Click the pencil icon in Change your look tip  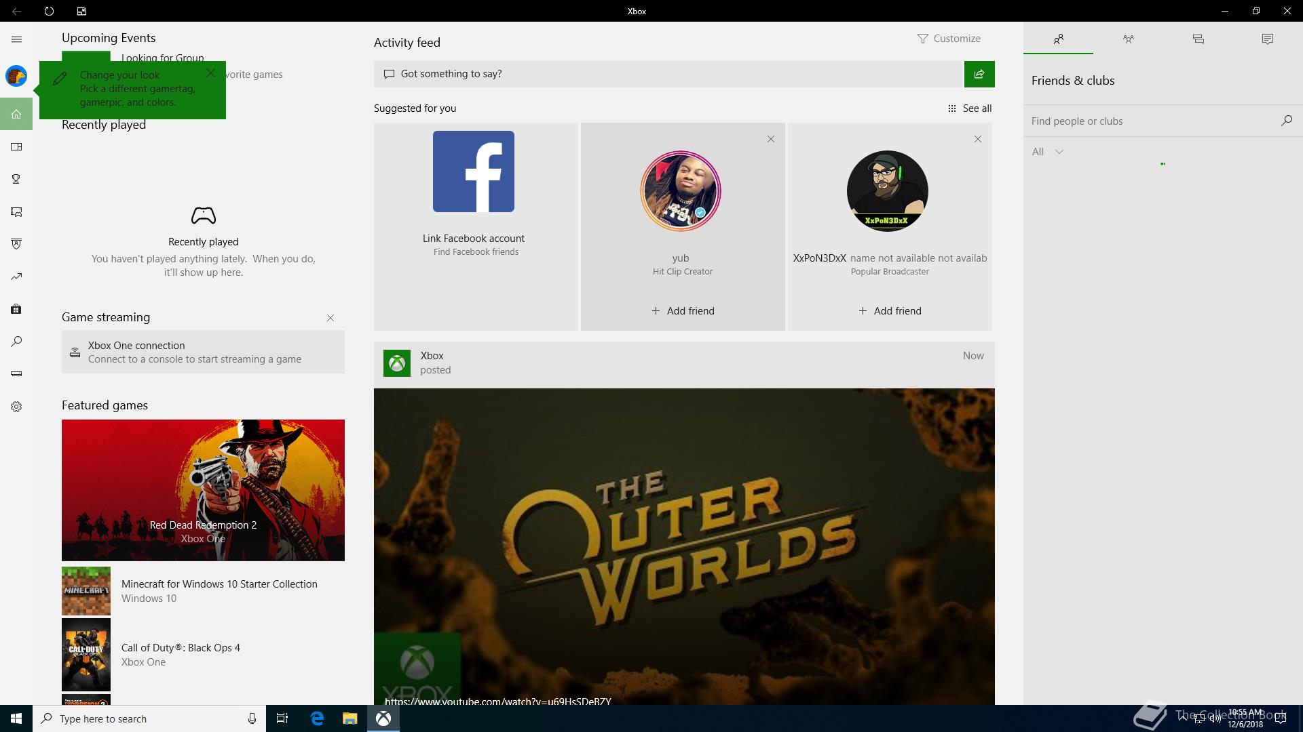point(60,79)
